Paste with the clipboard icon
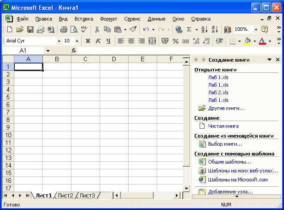This screenshot has height=210, width=284. 118,29
